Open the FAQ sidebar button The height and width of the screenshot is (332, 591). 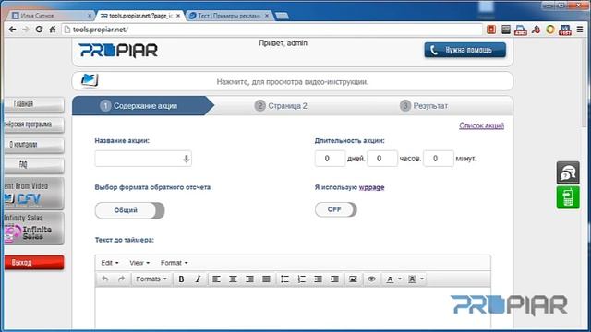34,165
